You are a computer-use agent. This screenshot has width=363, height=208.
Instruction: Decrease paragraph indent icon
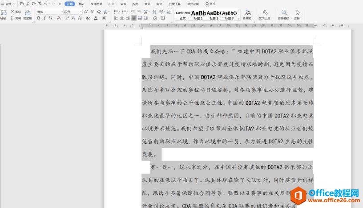click(x=133, y=12)
